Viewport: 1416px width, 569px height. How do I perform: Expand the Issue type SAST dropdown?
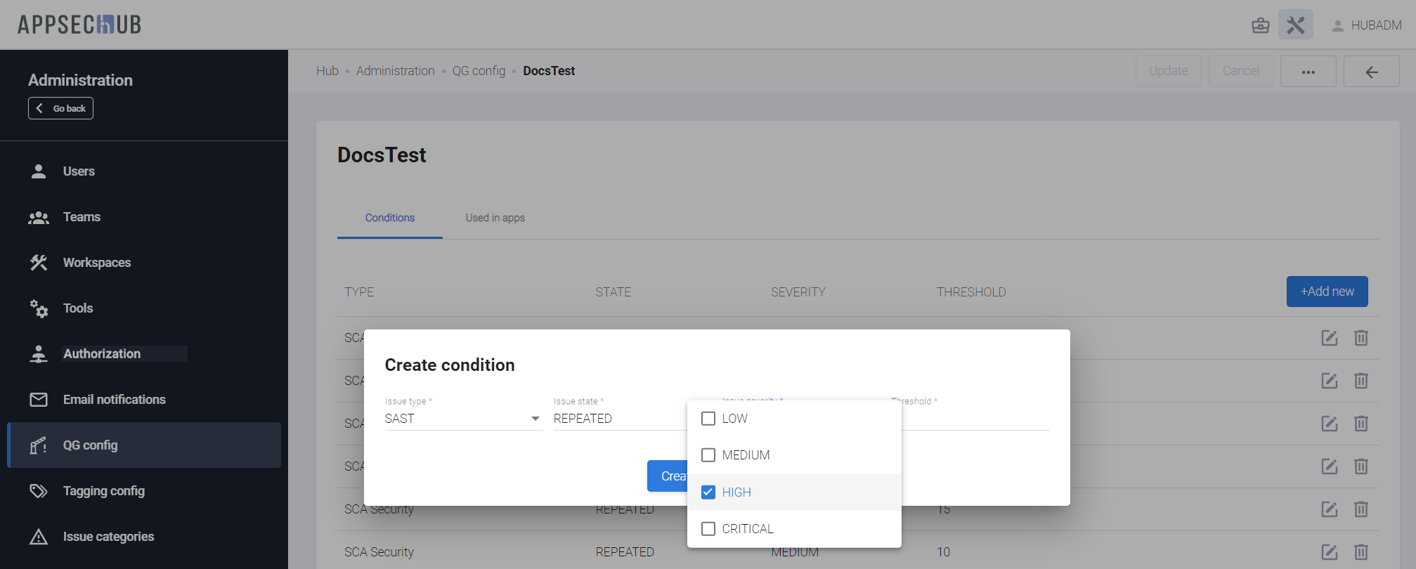(x=462, y=419)
